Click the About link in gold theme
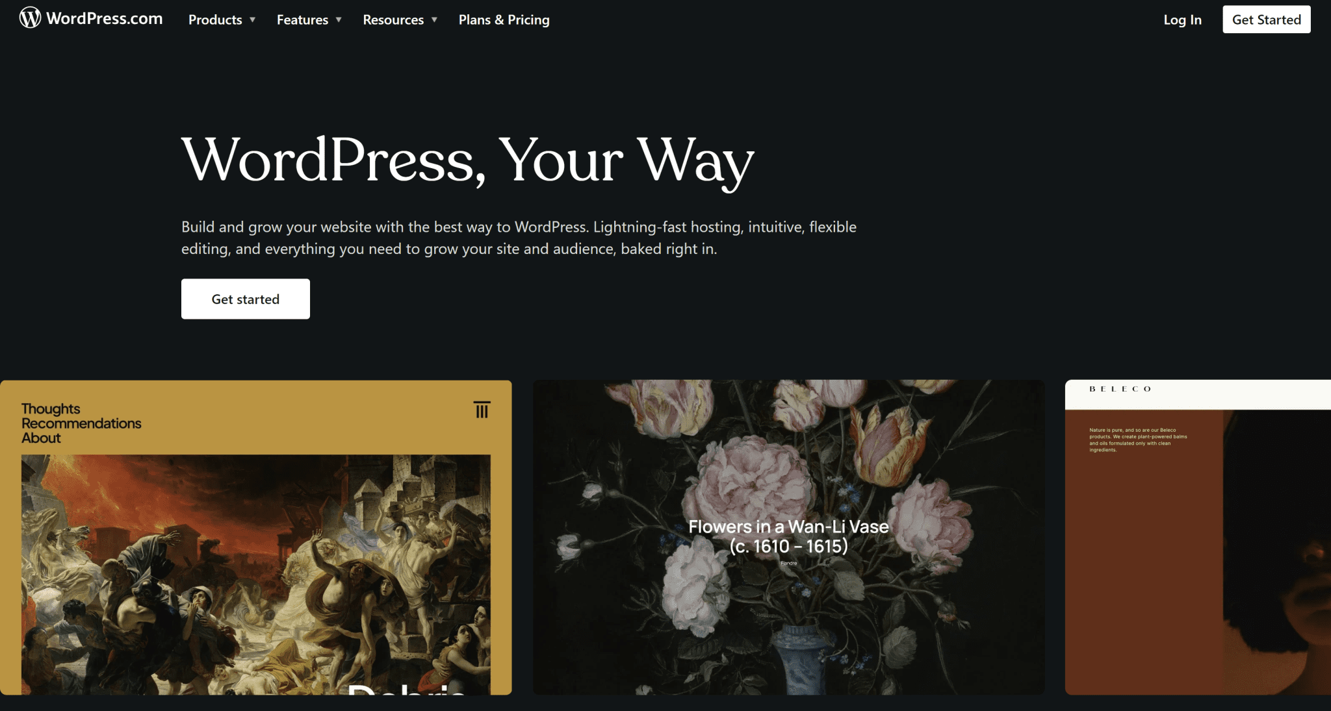 pos(41,438)
